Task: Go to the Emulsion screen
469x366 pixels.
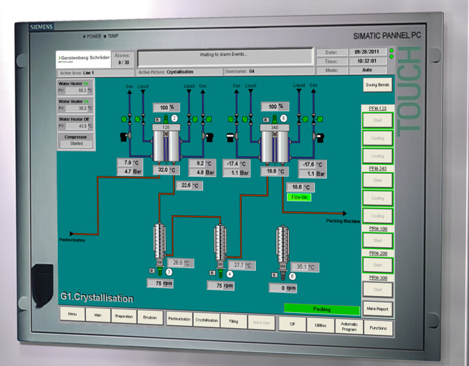Action: [150, 317]
